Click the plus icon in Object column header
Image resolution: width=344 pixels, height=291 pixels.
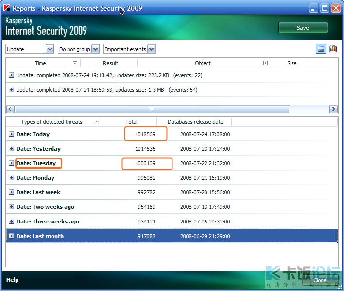(265, 63)
